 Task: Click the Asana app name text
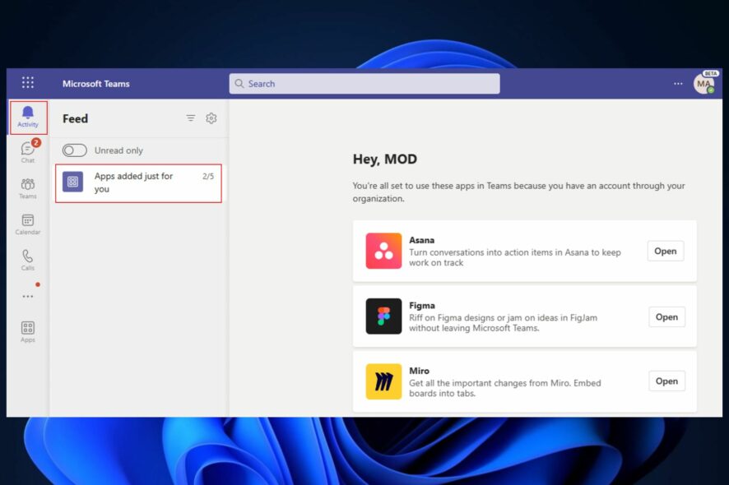click(422, 240)
